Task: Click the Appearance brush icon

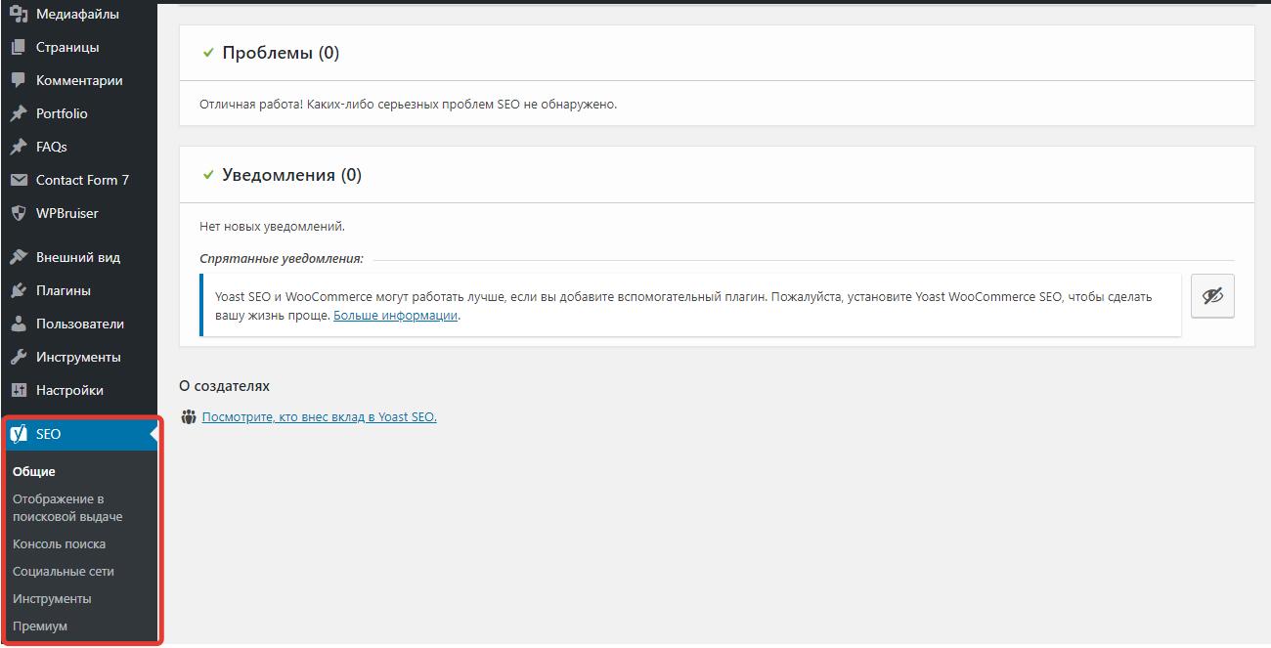Action: tap(18, 257)
